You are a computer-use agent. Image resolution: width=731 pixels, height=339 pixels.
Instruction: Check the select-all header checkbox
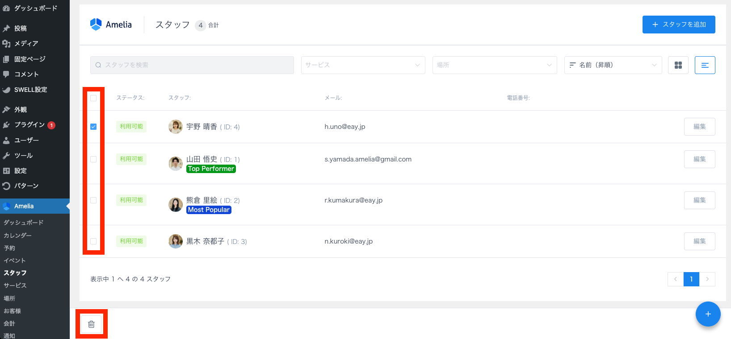click(x=93, y=98)
